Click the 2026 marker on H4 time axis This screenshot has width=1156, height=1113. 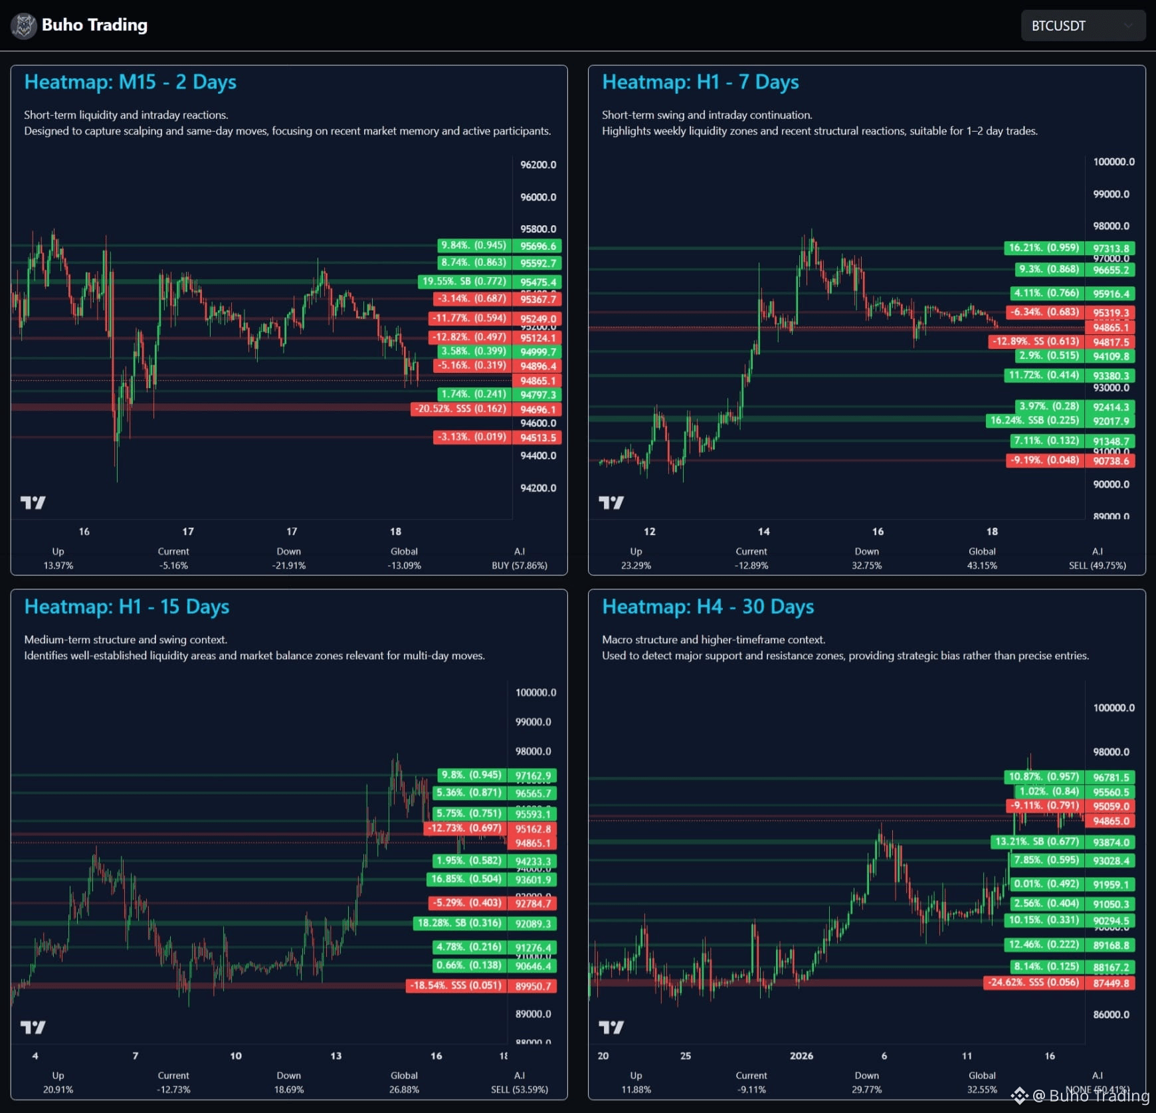pyautogui.click(x=801, y=1056)
